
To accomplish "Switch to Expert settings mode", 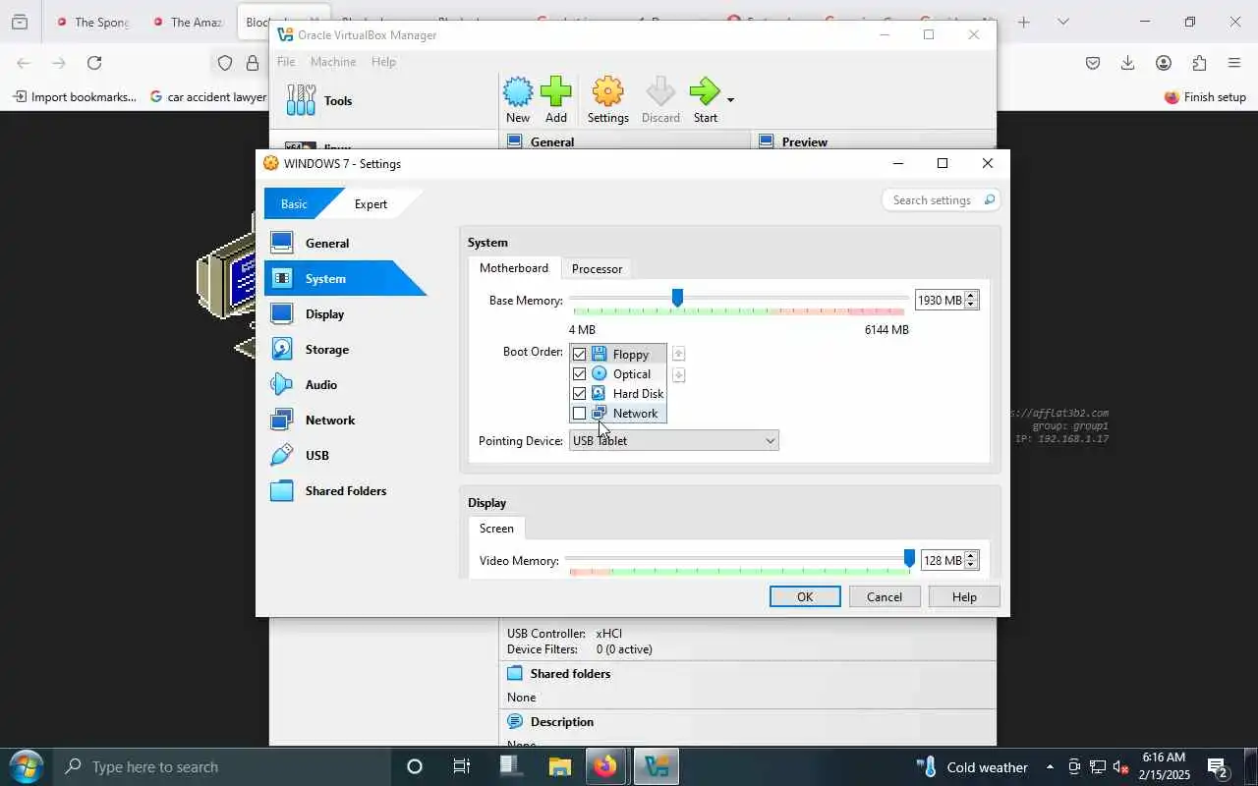I will pyautogui.click(x=371, y=203).
